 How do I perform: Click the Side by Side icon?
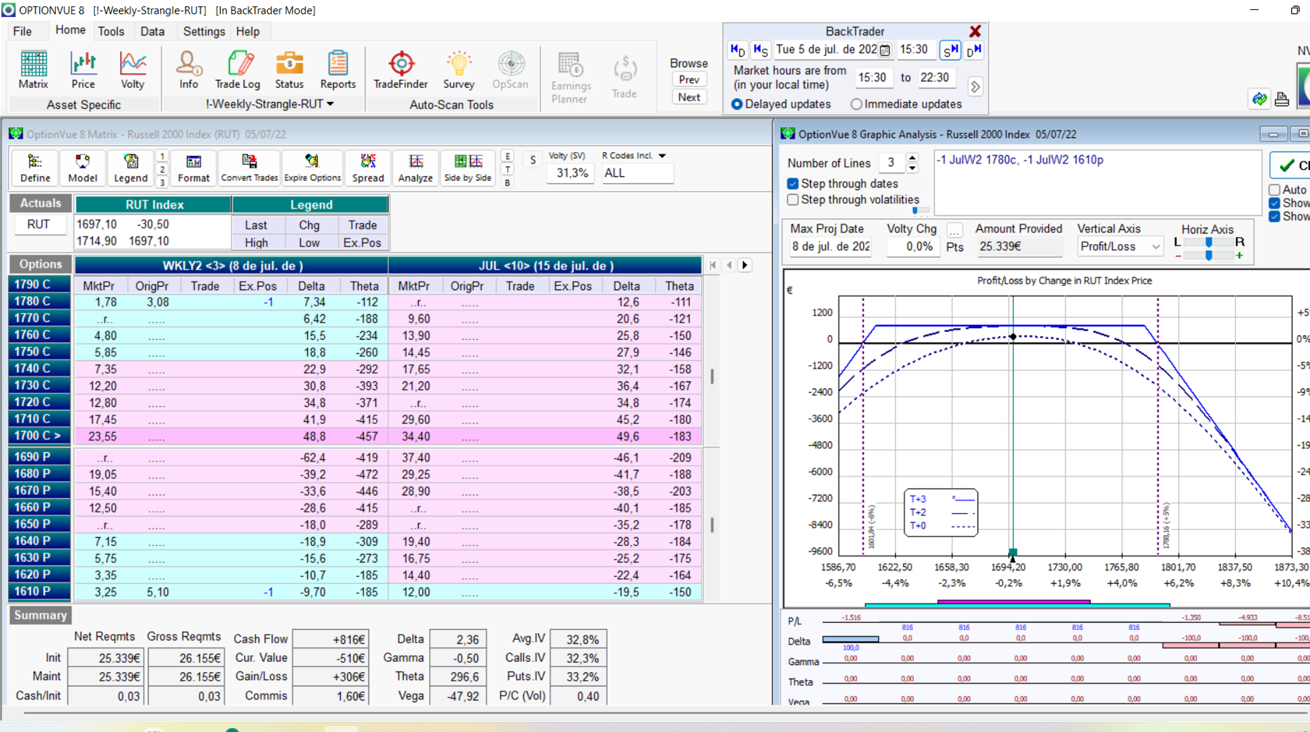coord(467,168)
